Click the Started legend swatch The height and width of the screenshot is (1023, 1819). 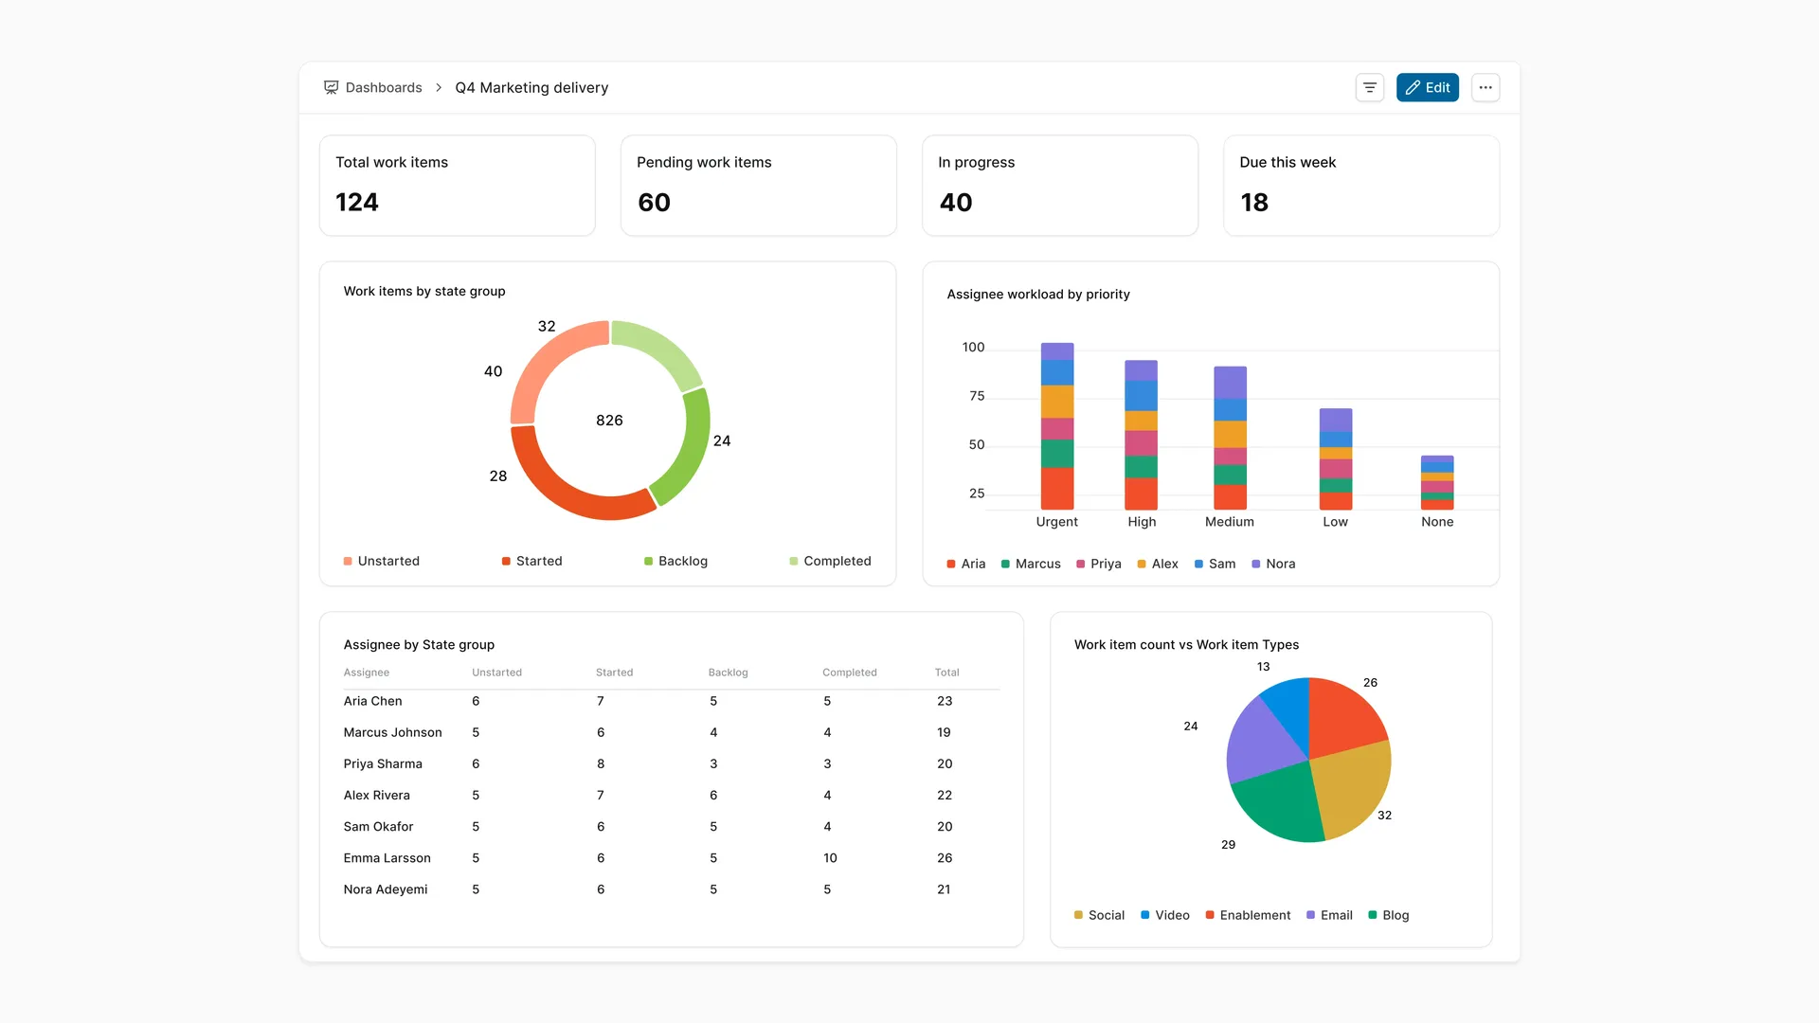pyautogui.click(x=506, y=562)
